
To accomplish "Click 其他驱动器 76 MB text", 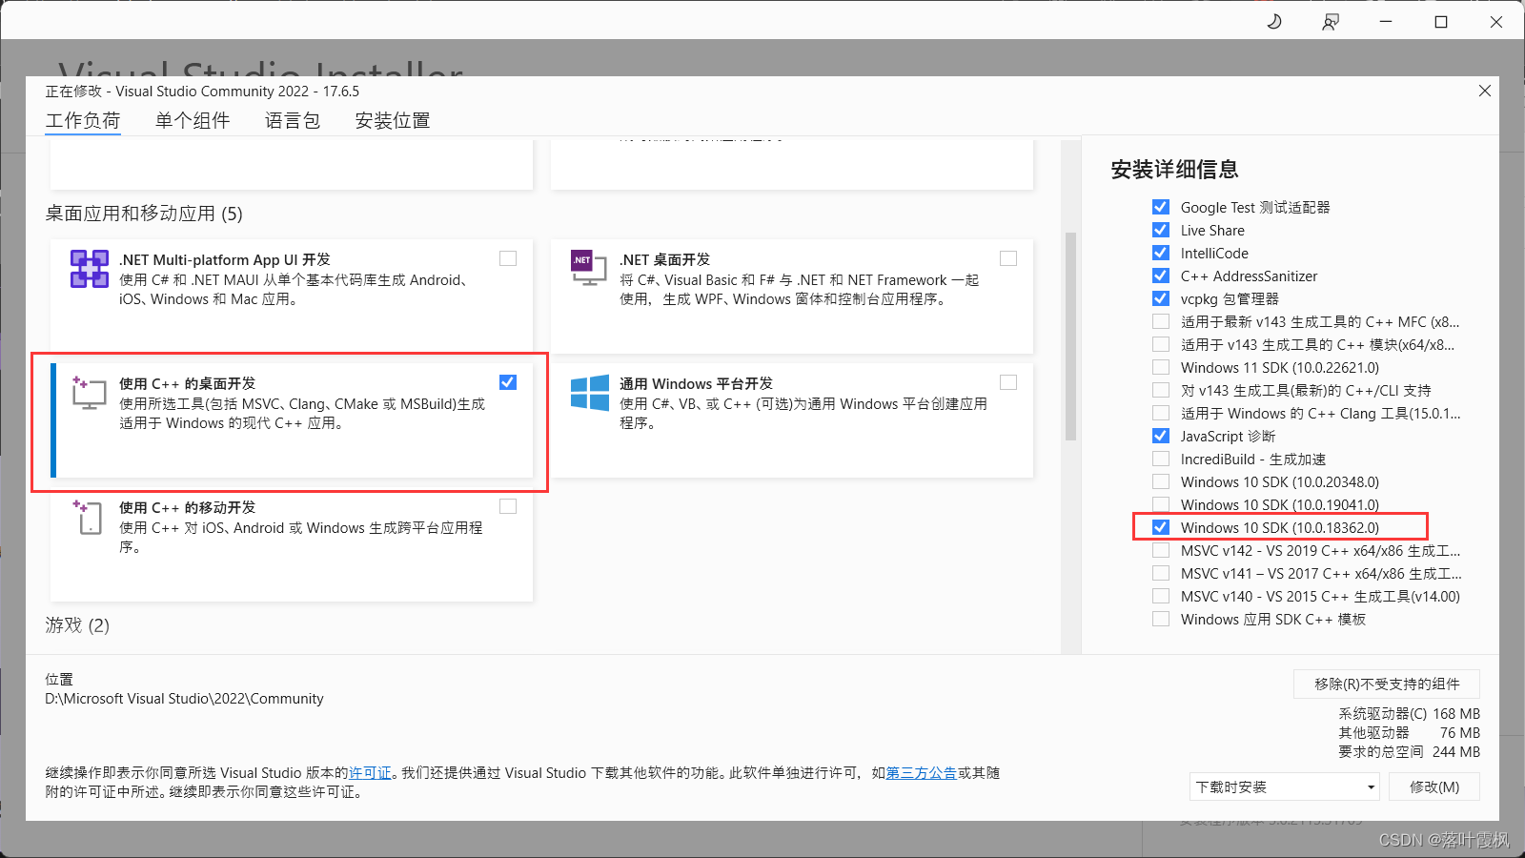I will [x=1410, y=732].
